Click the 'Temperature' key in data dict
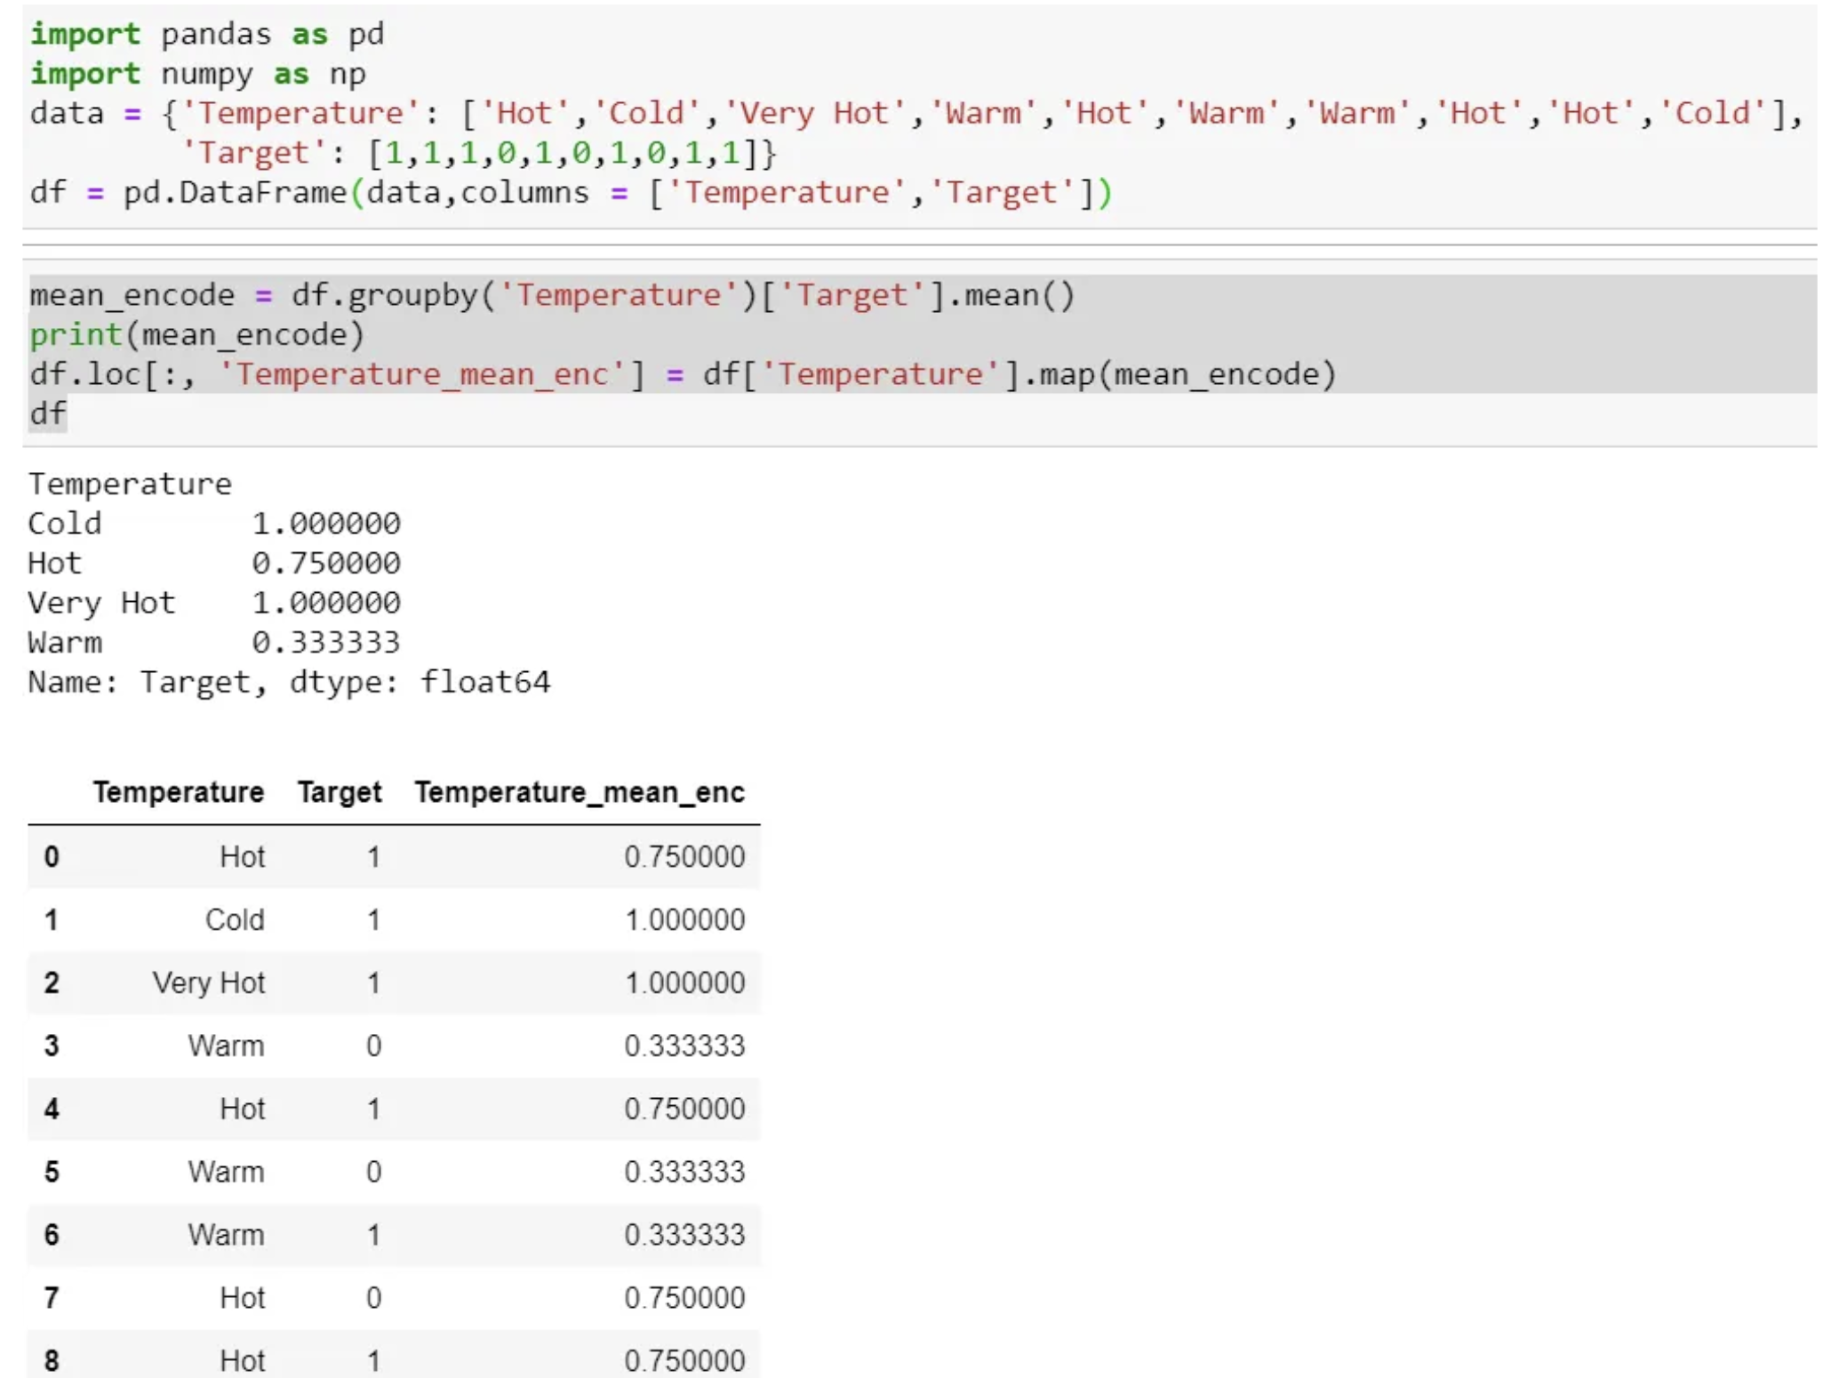Screen dimensions: 1831x1378 click(x=300, y=114)
